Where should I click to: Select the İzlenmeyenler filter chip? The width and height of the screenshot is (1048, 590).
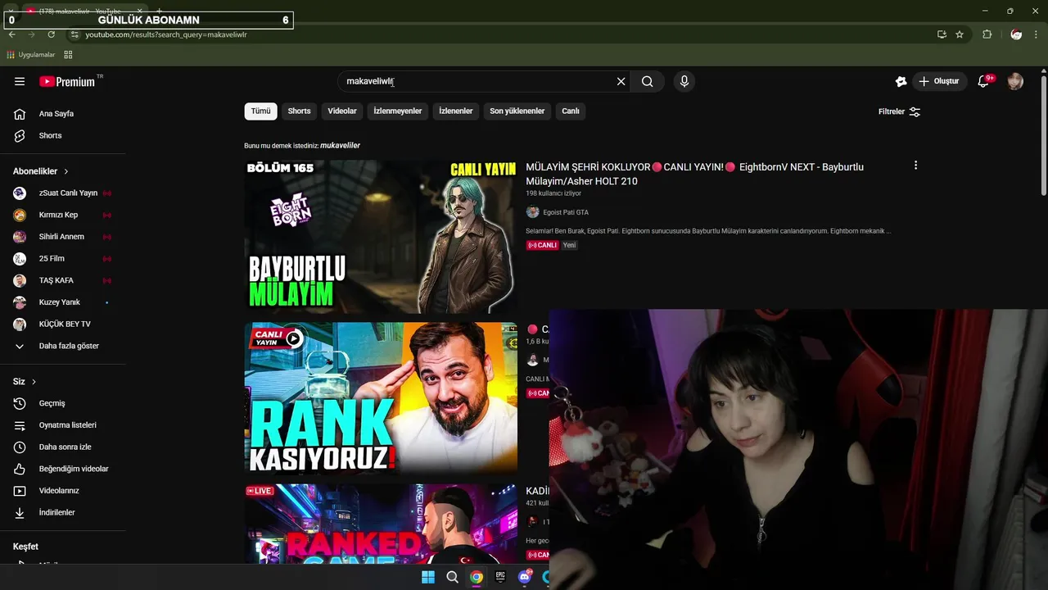click(397, 111)
